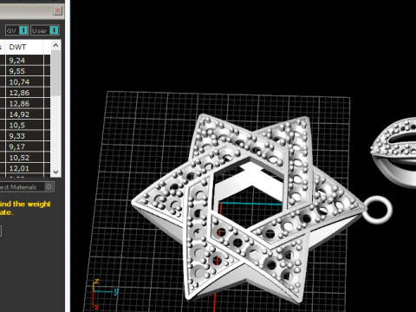Toggle the GV switch

point(16,30)
